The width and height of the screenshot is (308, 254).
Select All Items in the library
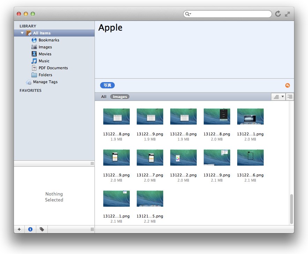pos(54,33)
